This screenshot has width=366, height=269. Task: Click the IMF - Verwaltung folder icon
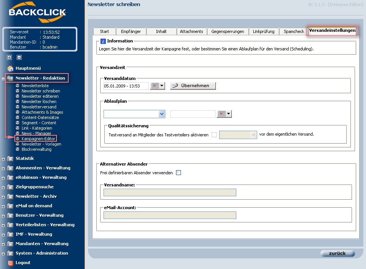pyautogui.click(x=10, y=235)
